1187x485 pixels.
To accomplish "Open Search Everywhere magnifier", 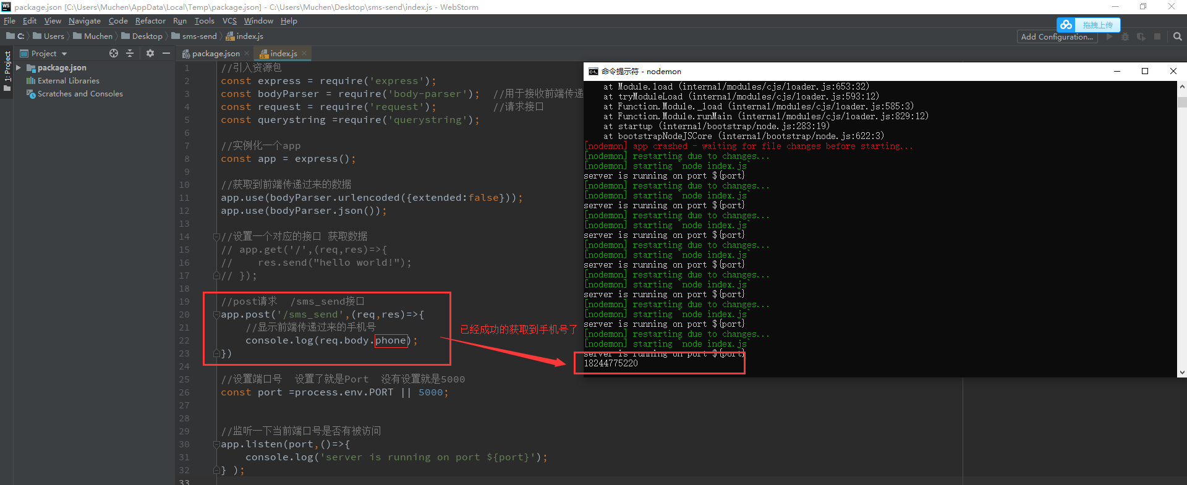I will [1178, 37].
